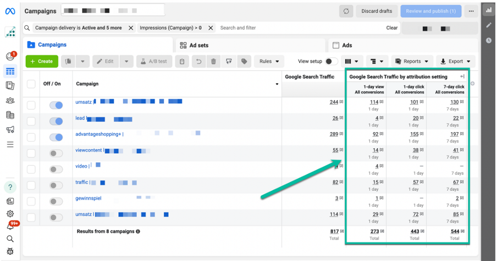Turn off the lead campaign switch
This screenshot has width=497, height=261.
click(56, 121)
